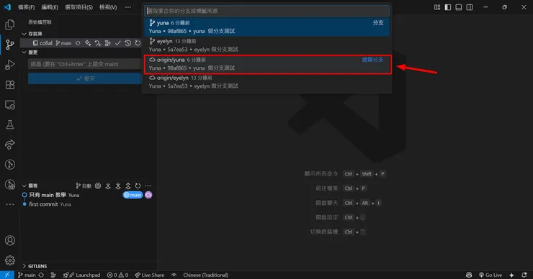Toggle the secondary side bar layout button
The image size is (533, 279).
[470, 7]
